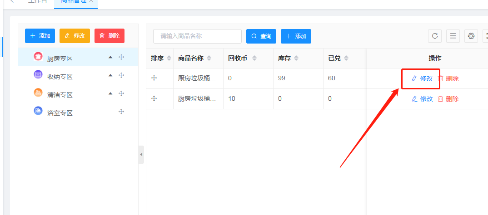Click the orange 清洁专区 category icon
This screenshot has height=215, width=488.
click(x=38, y=93)
